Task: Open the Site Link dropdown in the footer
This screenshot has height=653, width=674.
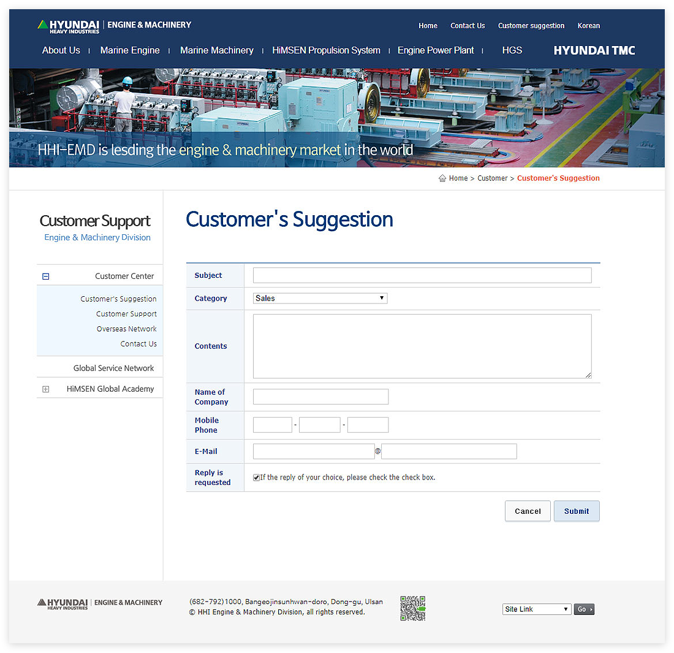Action: pyautogui.click(x=537, y=609)
